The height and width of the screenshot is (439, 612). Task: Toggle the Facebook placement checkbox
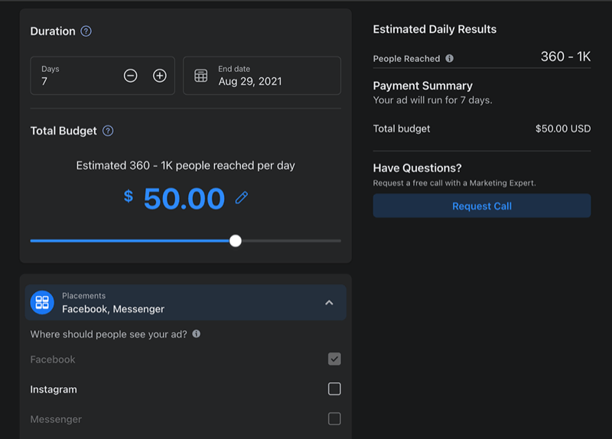(334, 359)
